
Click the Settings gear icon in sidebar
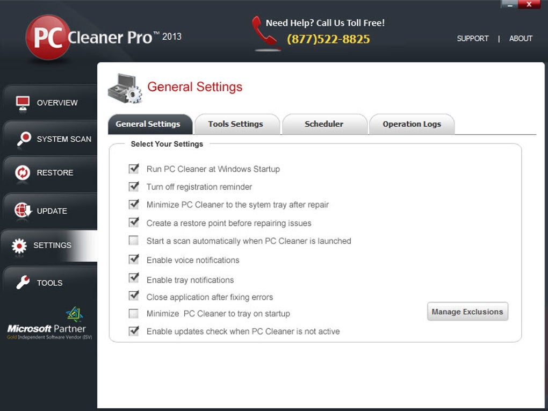(19, 246)
